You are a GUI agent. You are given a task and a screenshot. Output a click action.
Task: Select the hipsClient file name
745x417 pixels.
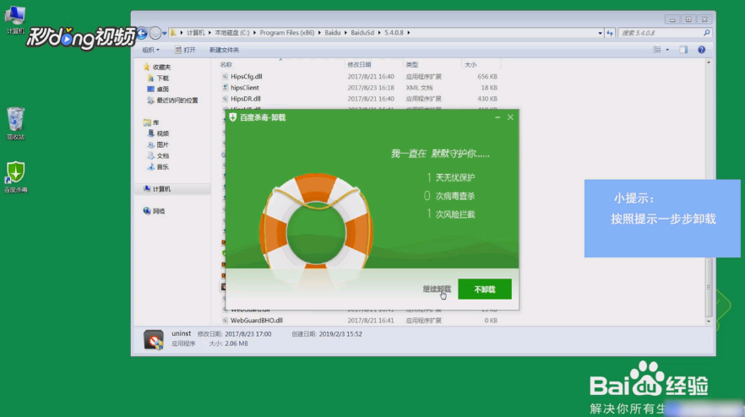(x=245, y=88)
